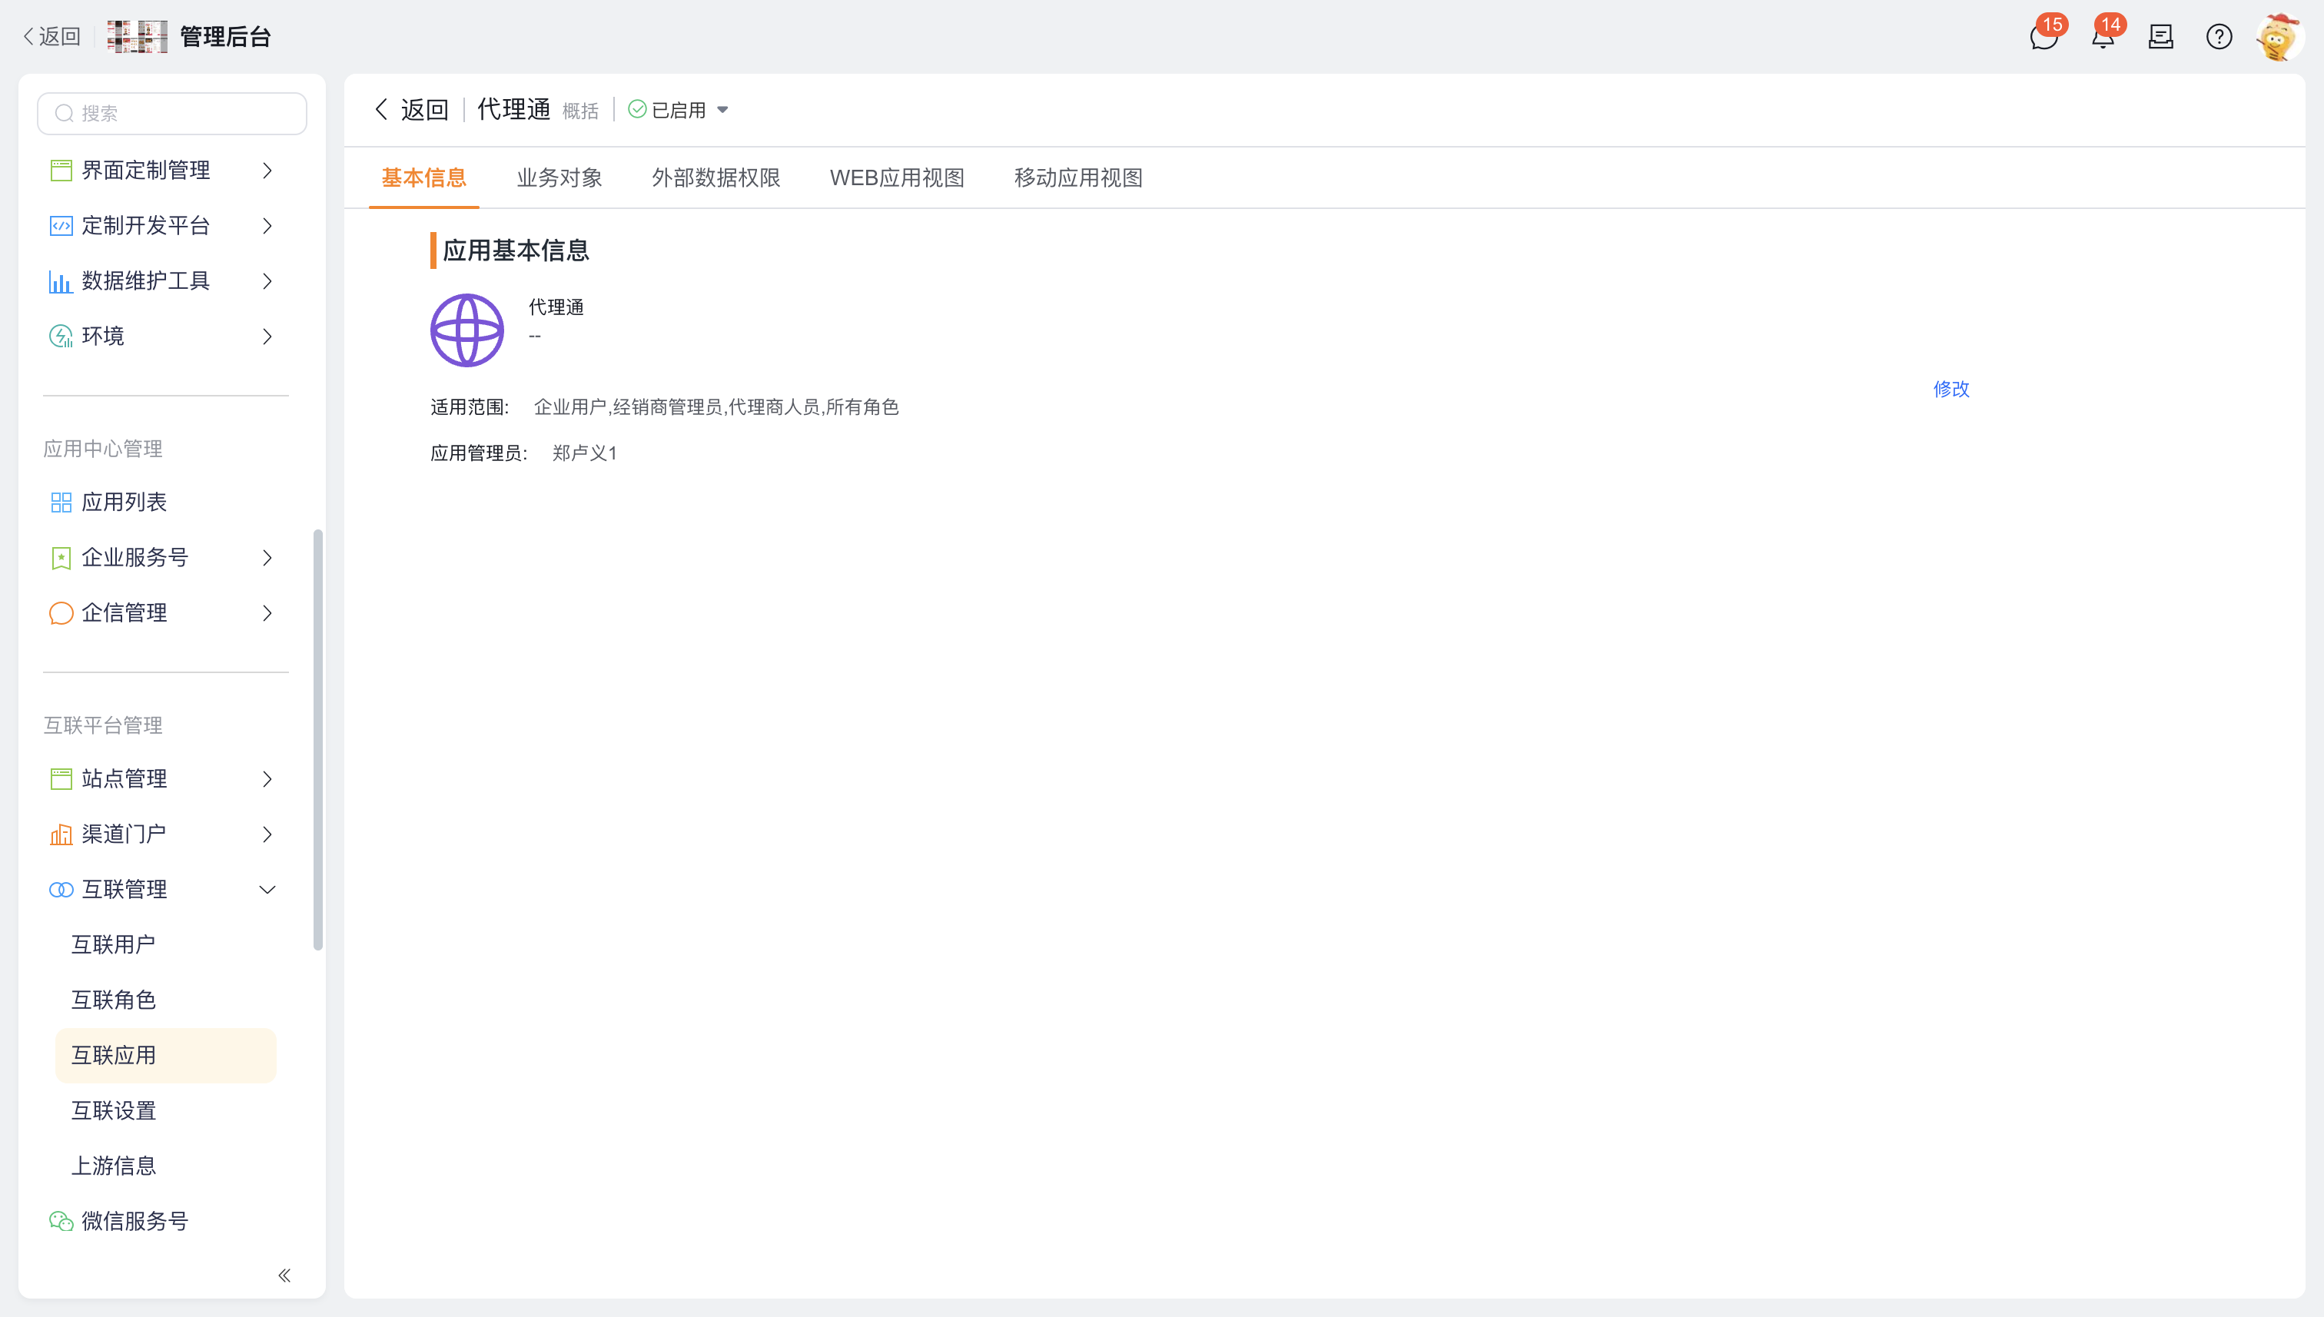Expand 数据维护工具 chevron
2324x1317 pixels.
267,281
